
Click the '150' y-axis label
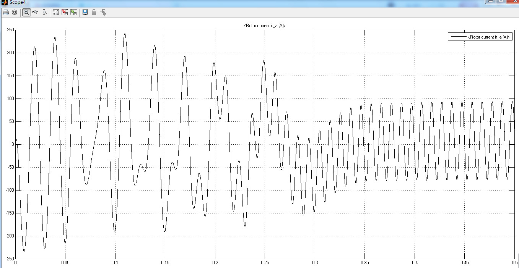tap(10, 76)
